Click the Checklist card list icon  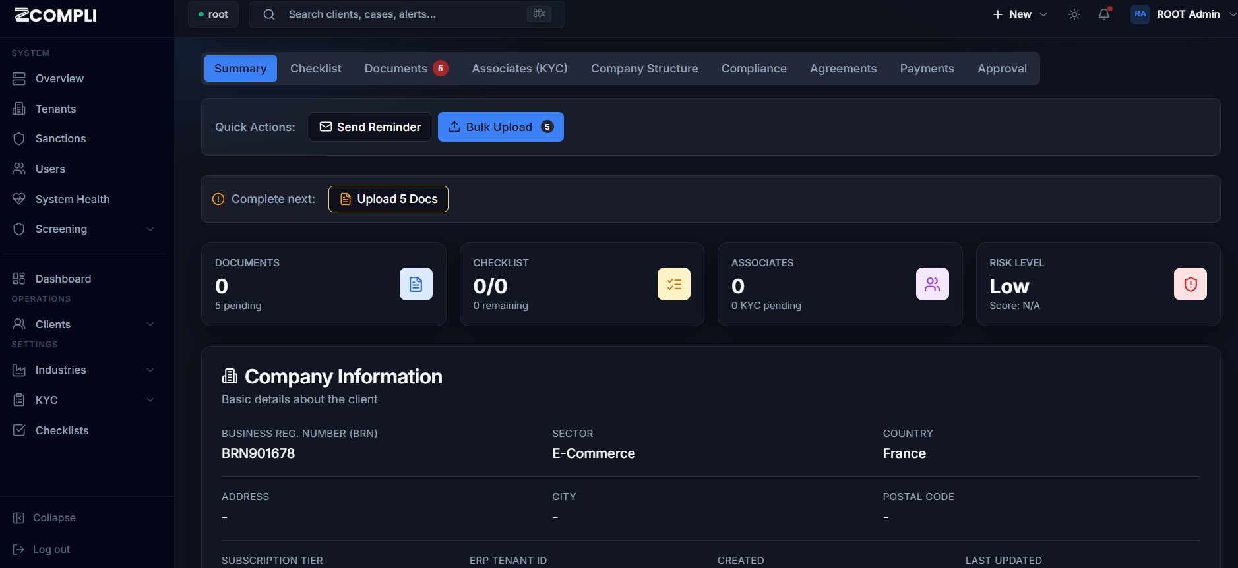(x=674, y=284)
